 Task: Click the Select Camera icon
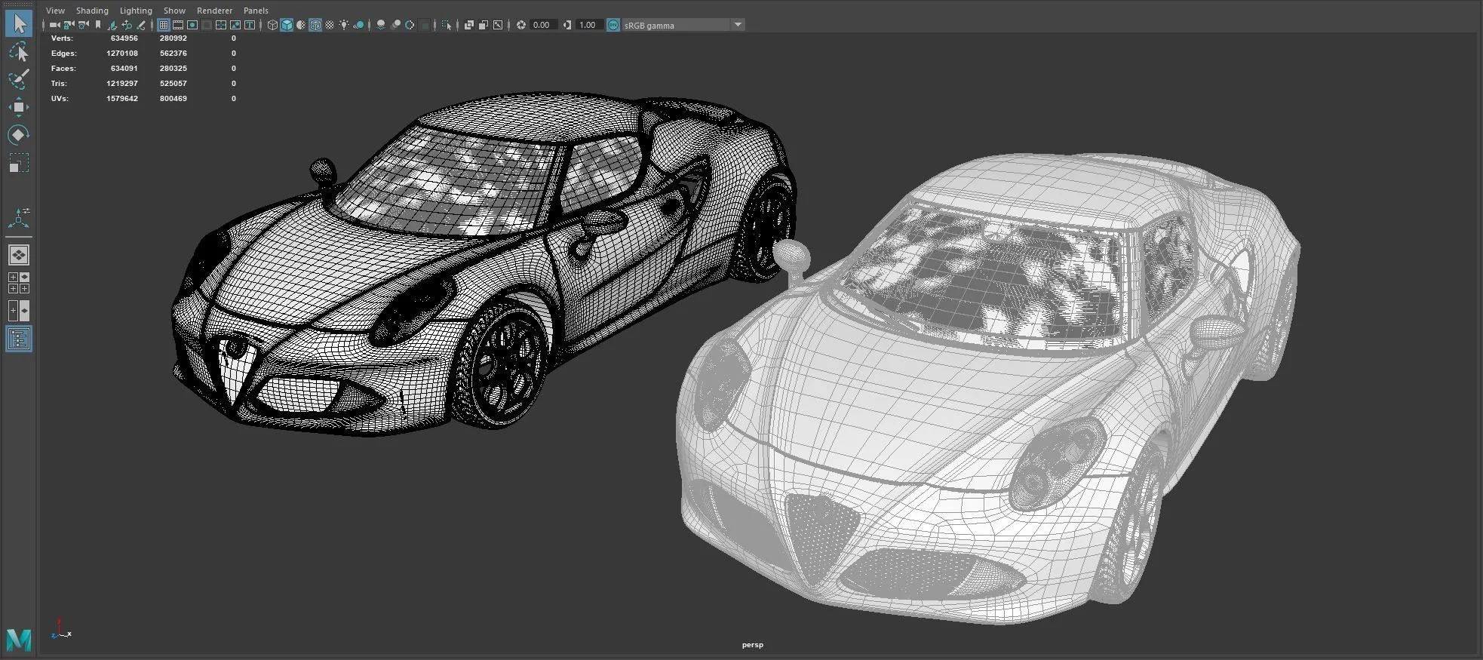coord(54,25)
